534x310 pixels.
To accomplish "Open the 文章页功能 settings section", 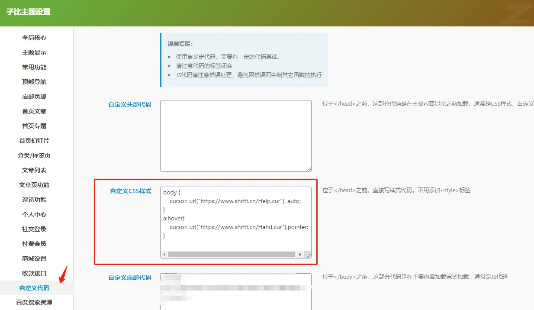I will 35,185.
